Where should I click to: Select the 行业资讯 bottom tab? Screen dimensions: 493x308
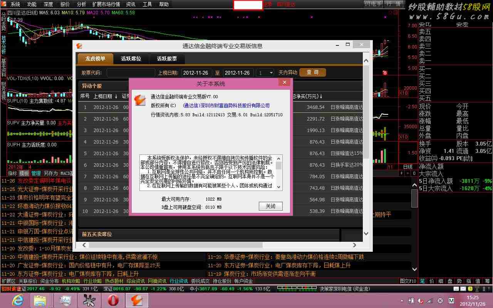179,281
